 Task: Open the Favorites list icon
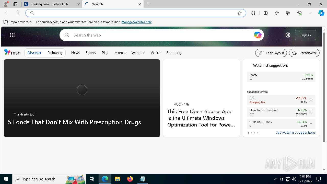pyautogui.click(x=277, y=13)
